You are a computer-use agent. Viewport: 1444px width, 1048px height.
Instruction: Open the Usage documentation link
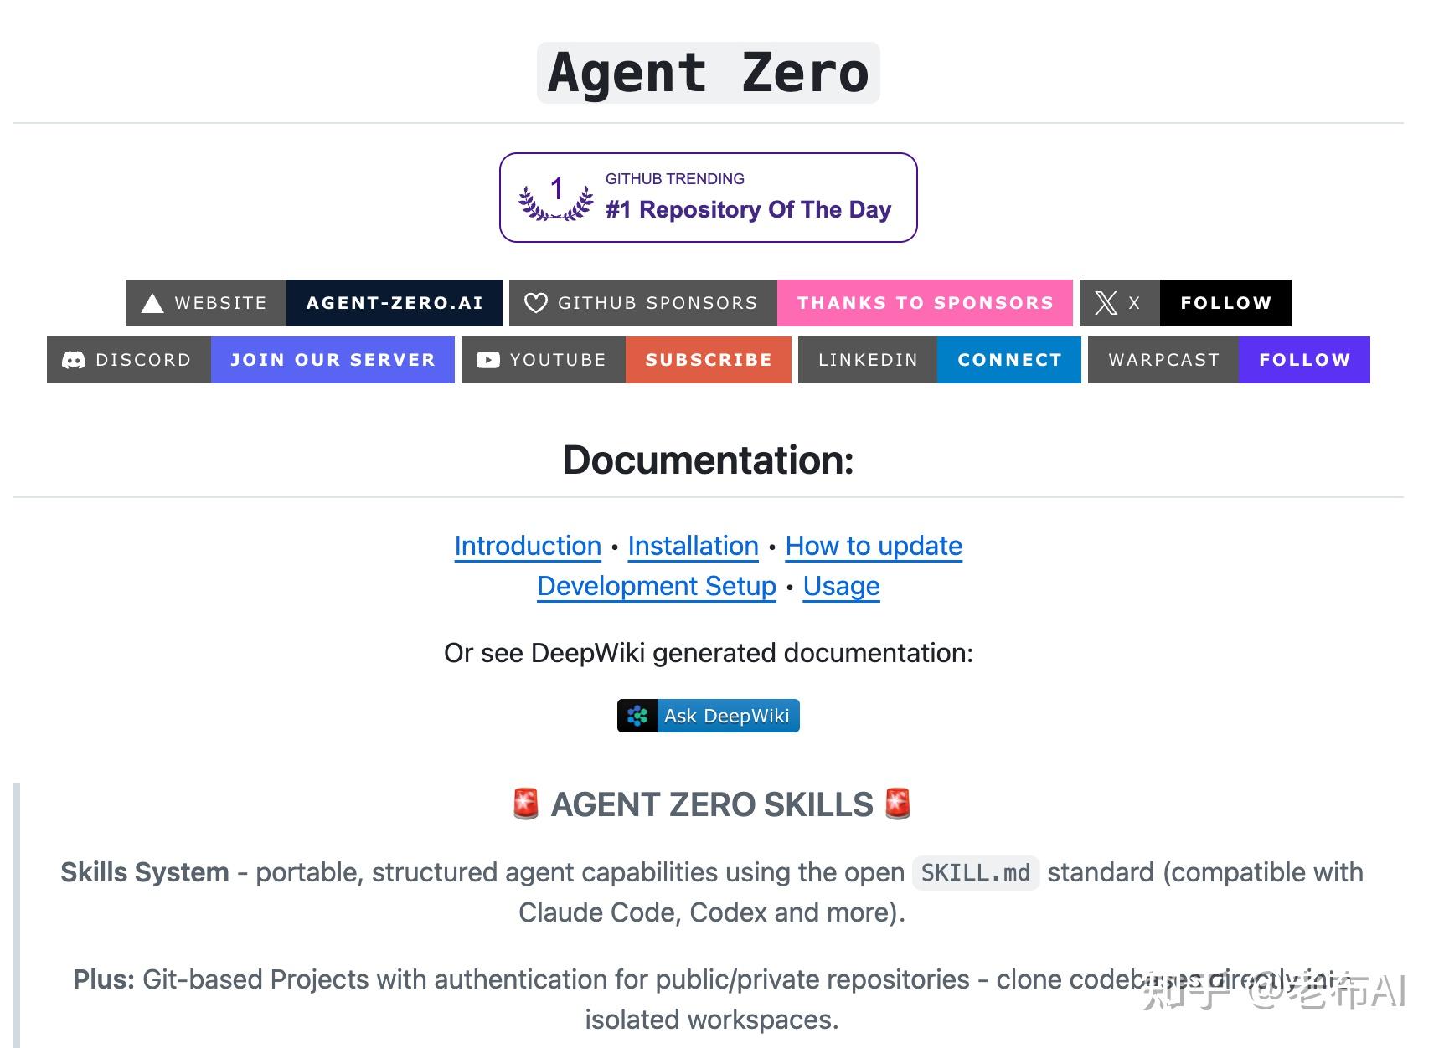[x=841, y=586]
